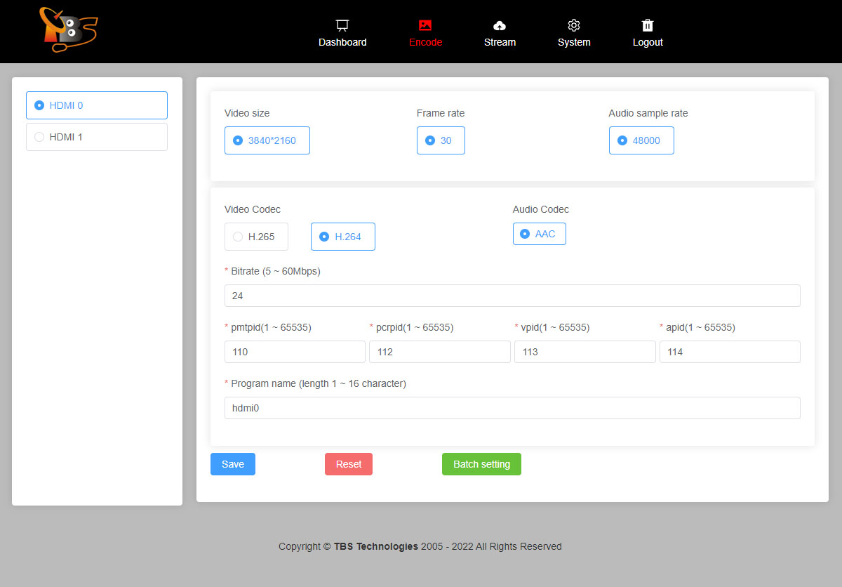This screenshot has height=587, width=842.
Task: Focus the Program name text field
Action: [x=512, y=408]
